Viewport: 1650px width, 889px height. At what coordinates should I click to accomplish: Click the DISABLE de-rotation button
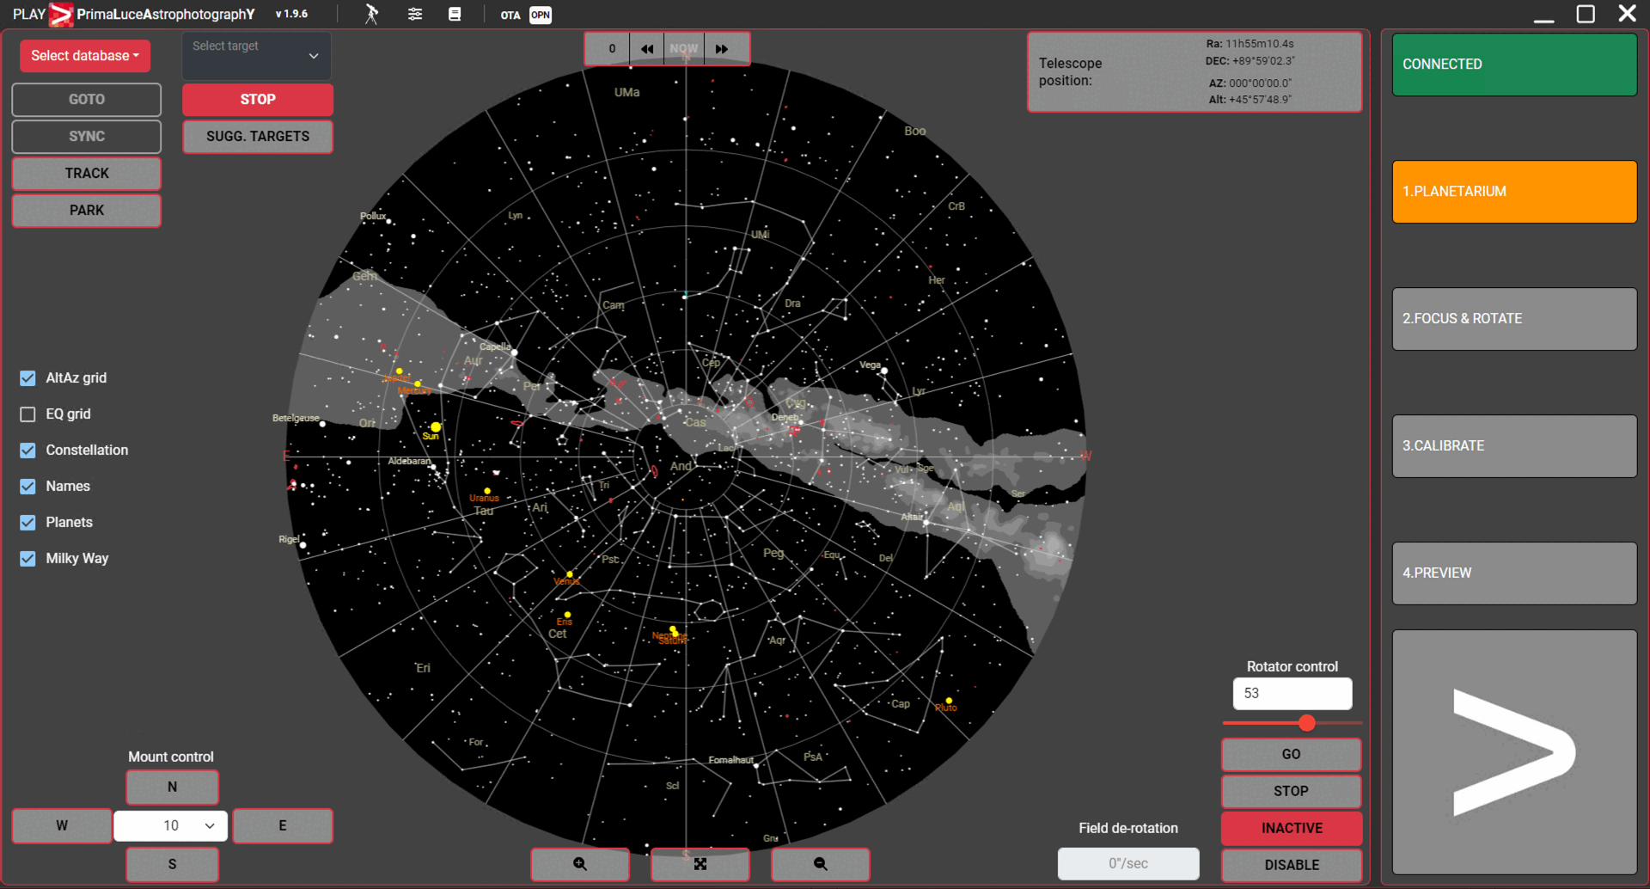point(1291,865)
